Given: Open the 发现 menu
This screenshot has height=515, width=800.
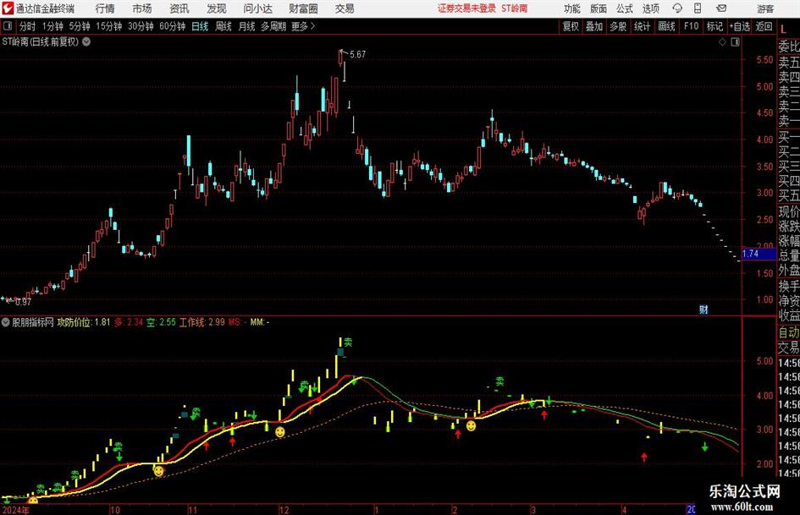Looking at the screenshot, I should pos(217,8).
